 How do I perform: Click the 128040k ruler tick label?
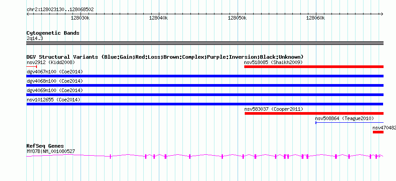point(158,18)
